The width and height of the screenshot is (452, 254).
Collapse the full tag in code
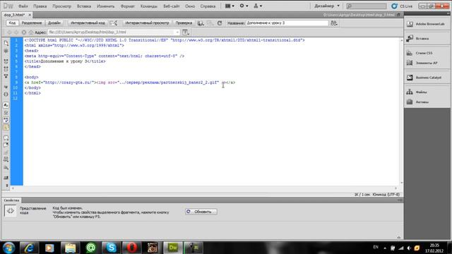(x=6, y=61)
